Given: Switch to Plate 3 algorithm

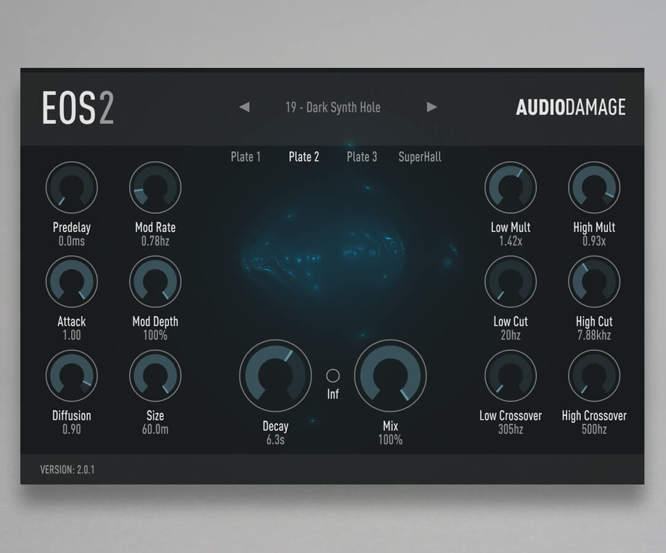Looking at the screenshot, I should (x=362, y=157).
